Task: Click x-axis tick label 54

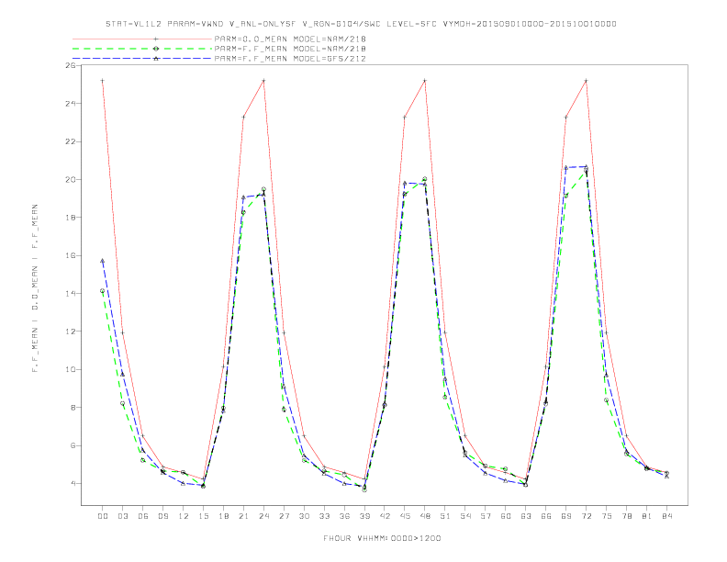Action: pyautogui.click(x=465, y=516)
